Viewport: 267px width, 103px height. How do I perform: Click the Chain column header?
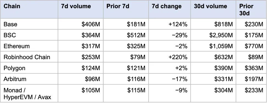pos(29,9)
